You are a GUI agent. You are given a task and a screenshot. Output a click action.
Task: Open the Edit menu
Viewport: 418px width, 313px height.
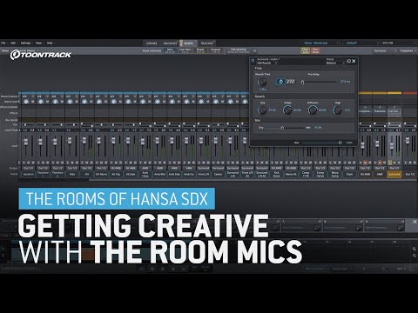pos(13,43)
